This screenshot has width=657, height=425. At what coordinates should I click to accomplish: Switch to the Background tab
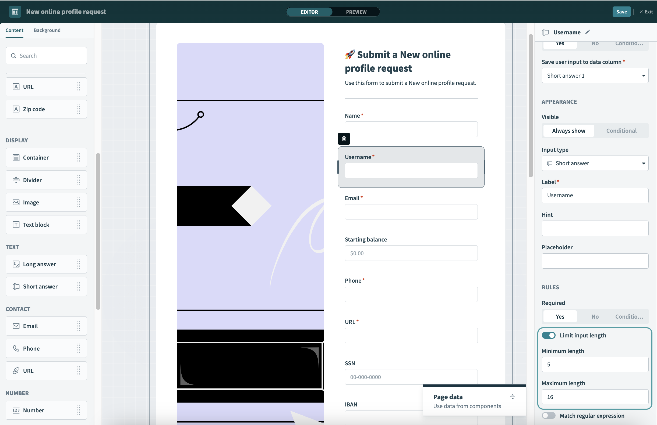tap(47, 30)
